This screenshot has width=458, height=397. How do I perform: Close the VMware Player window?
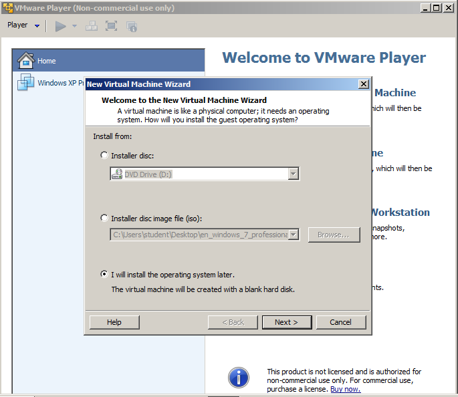tap(448, 8)
